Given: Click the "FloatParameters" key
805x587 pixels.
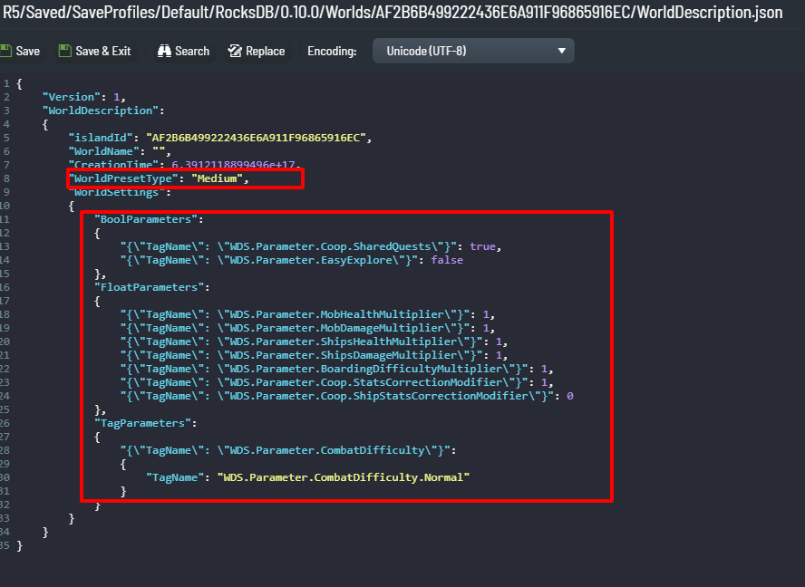Looking at the screenshot, I should point(147,287).
